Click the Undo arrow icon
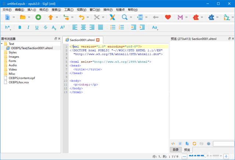Viewport: 235px width, 160px height. 81,17
